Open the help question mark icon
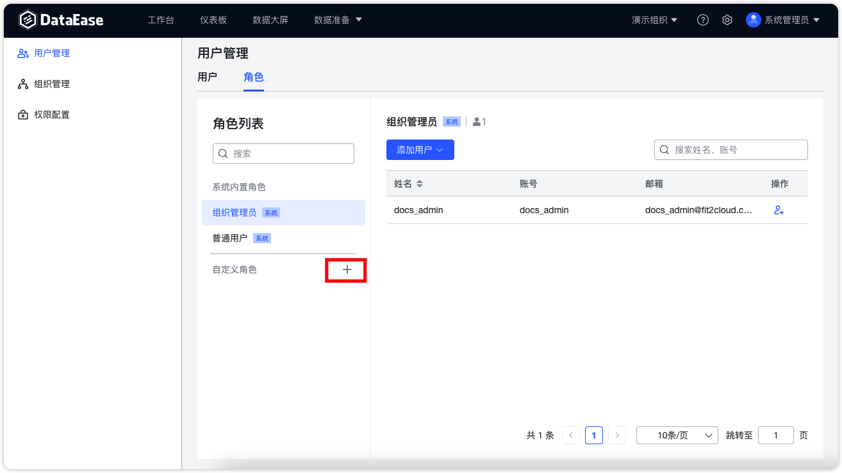The height and width of the screenshot is (473, 842). 703,20
